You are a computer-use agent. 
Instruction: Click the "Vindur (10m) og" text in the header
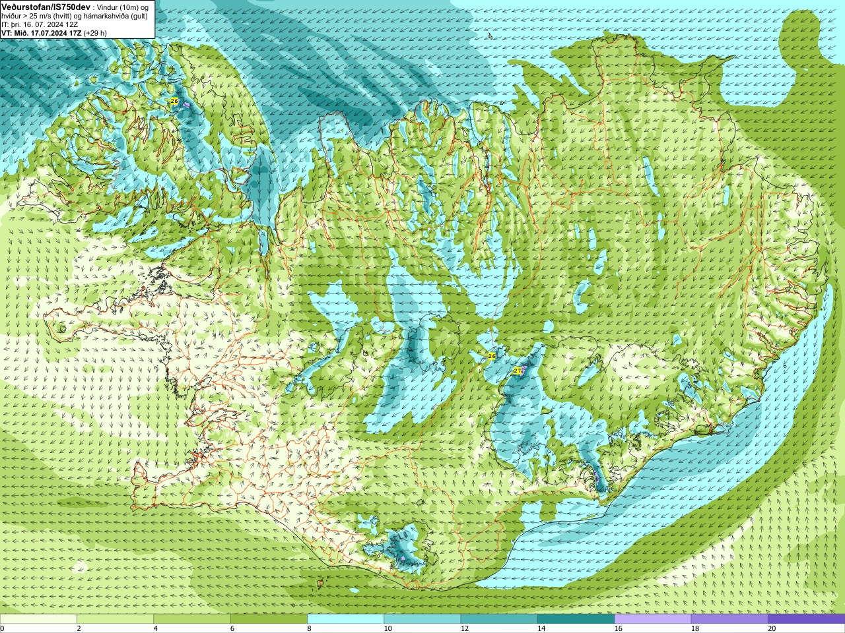(x=123, y=7)
